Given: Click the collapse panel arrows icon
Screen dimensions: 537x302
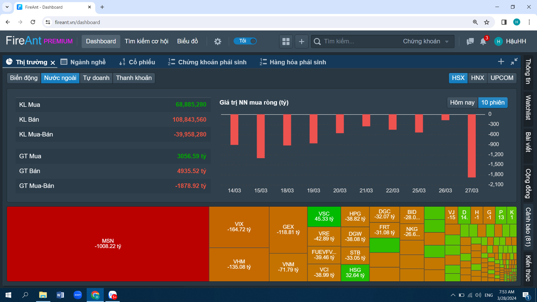Looking at the screenshot, I should coord(514,62).
